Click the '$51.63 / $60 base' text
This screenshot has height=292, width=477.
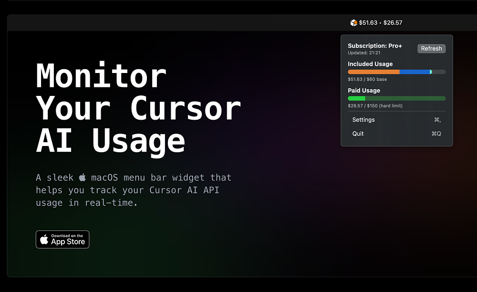click(367, 79)
